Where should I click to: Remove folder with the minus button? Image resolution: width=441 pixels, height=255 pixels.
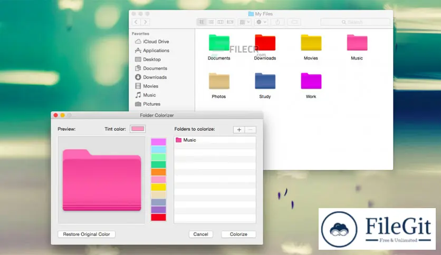tap(251, 130)
